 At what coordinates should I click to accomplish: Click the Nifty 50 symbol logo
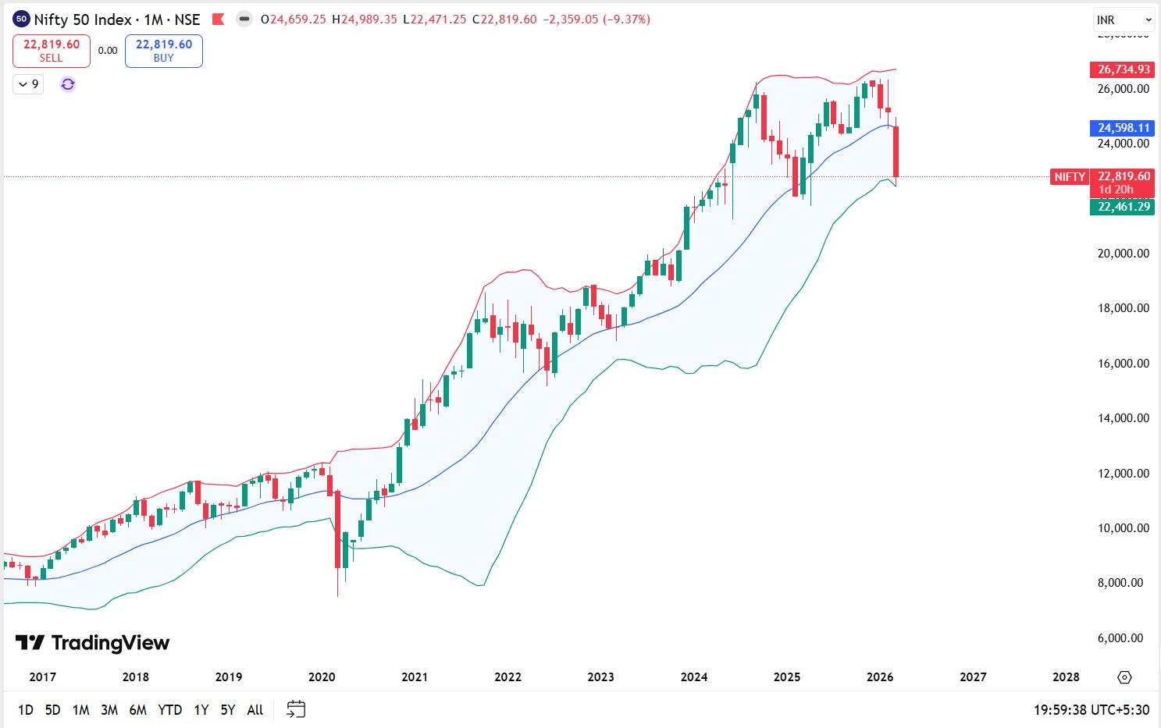(21, 20)
